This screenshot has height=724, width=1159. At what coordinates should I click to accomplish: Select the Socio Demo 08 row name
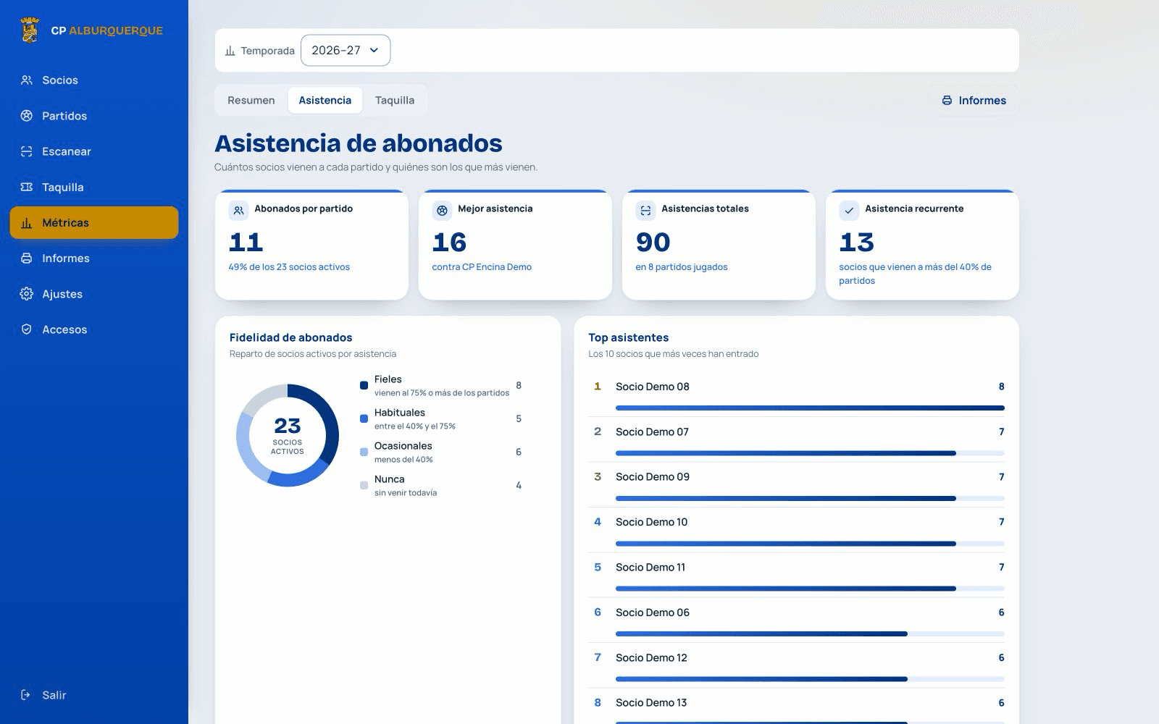tap(653, 387)
